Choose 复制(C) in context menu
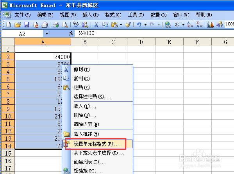Screen dimensions: 234x174 tap(97, 79)
